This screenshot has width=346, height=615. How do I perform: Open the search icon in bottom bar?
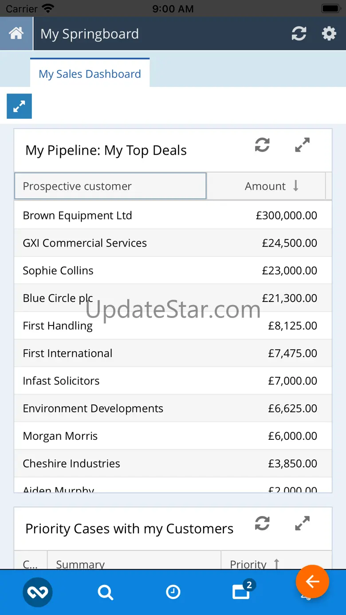pos(105,592)
